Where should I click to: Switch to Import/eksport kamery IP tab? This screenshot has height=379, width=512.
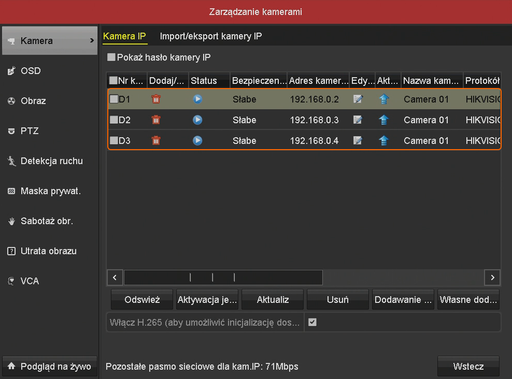point(211,36)
